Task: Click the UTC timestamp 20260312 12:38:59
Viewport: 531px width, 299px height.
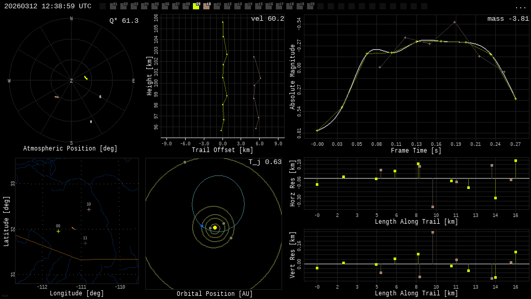Action: click(48, 6)
